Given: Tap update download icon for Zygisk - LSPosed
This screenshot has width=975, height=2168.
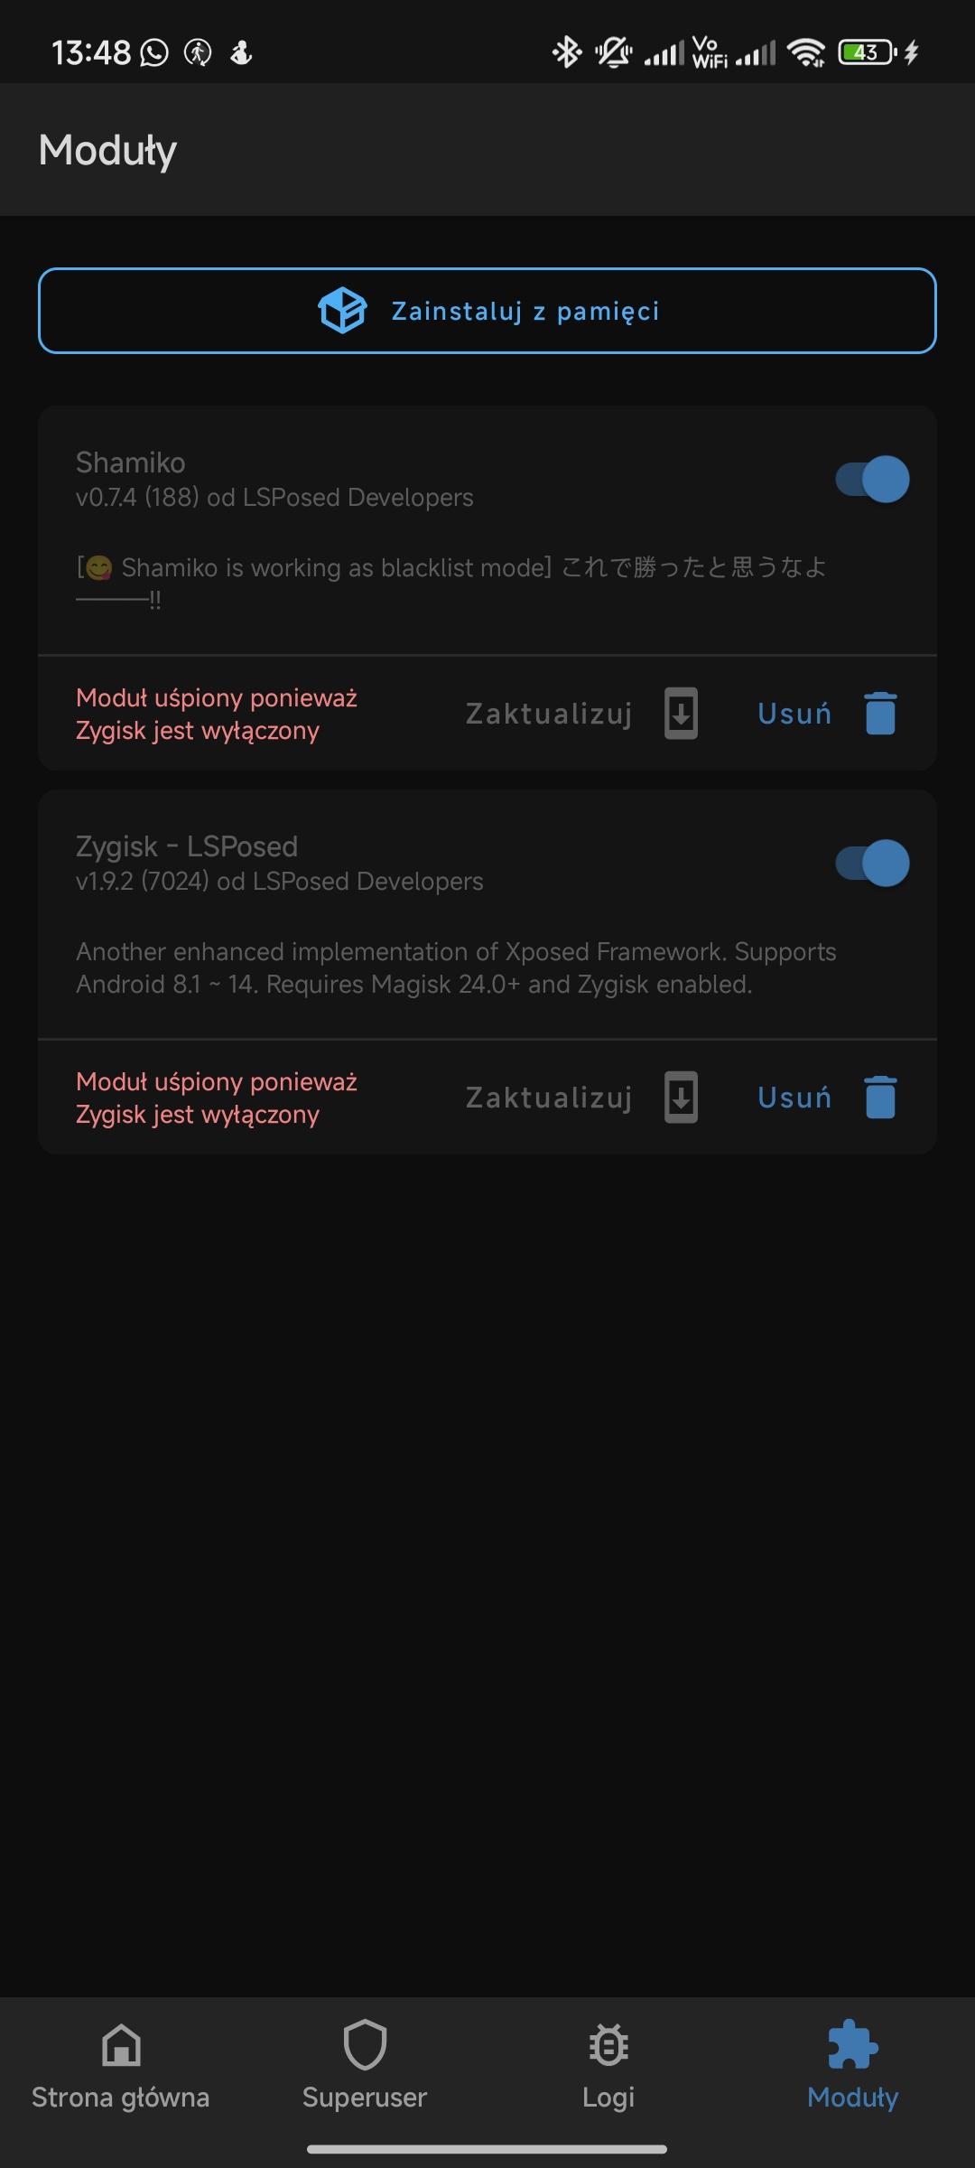Looking at the screenshot, I should click(682, 1098).
